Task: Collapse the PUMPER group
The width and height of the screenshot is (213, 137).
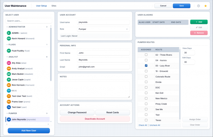Action: pos(7,113)
